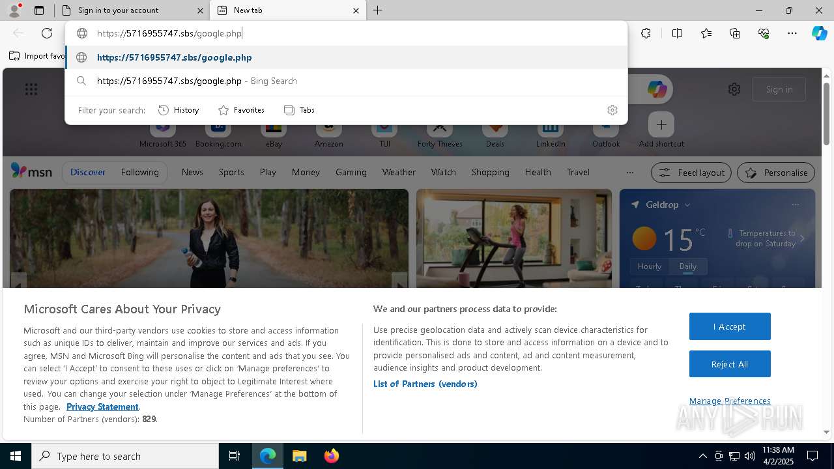Toggle Split screen icon in toolbar
This screenshot has height=469, width=834.
click(677, 33)
